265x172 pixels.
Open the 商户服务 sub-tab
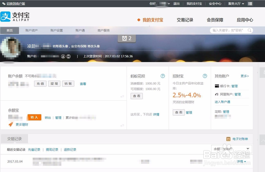(104, 31)
